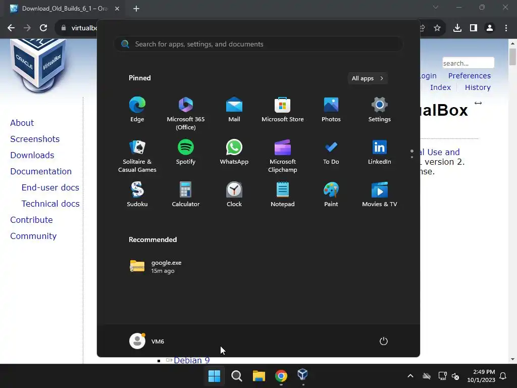Click the page vertical scrollbar thumb

click(512, 57)
